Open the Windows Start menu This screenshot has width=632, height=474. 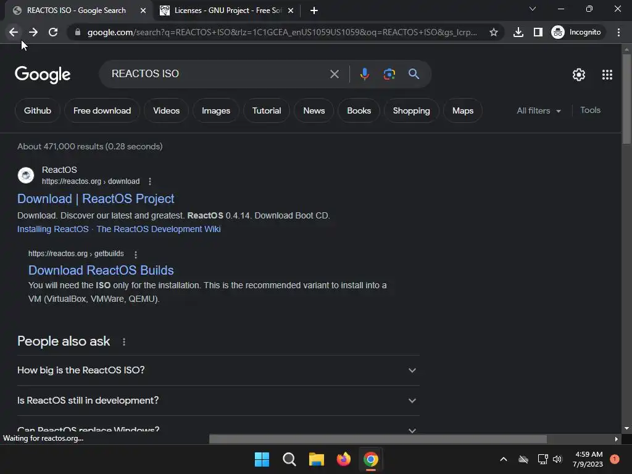coord(262,459)
